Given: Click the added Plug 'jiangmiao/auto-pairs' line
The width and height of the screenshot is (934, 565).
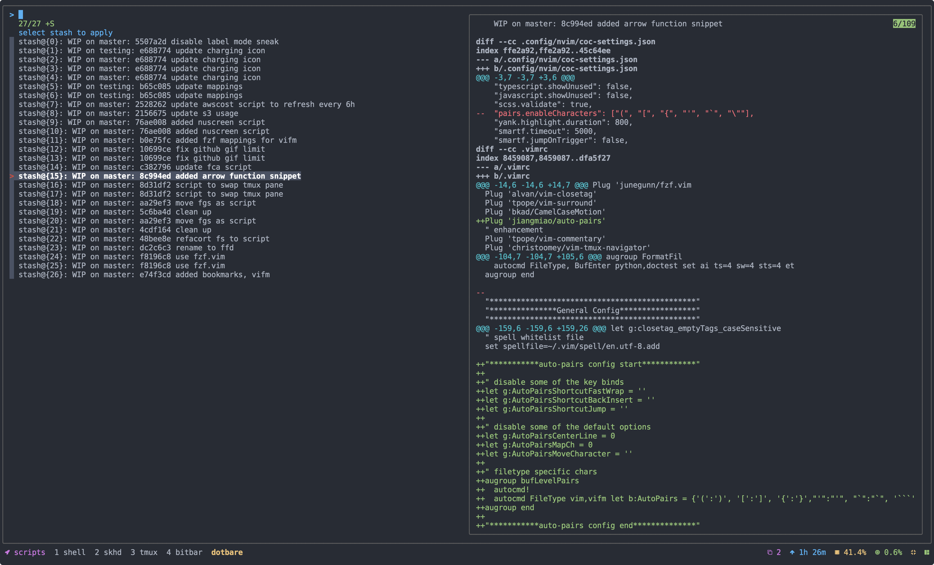Looking at the screenshot, I should point(541,221).
